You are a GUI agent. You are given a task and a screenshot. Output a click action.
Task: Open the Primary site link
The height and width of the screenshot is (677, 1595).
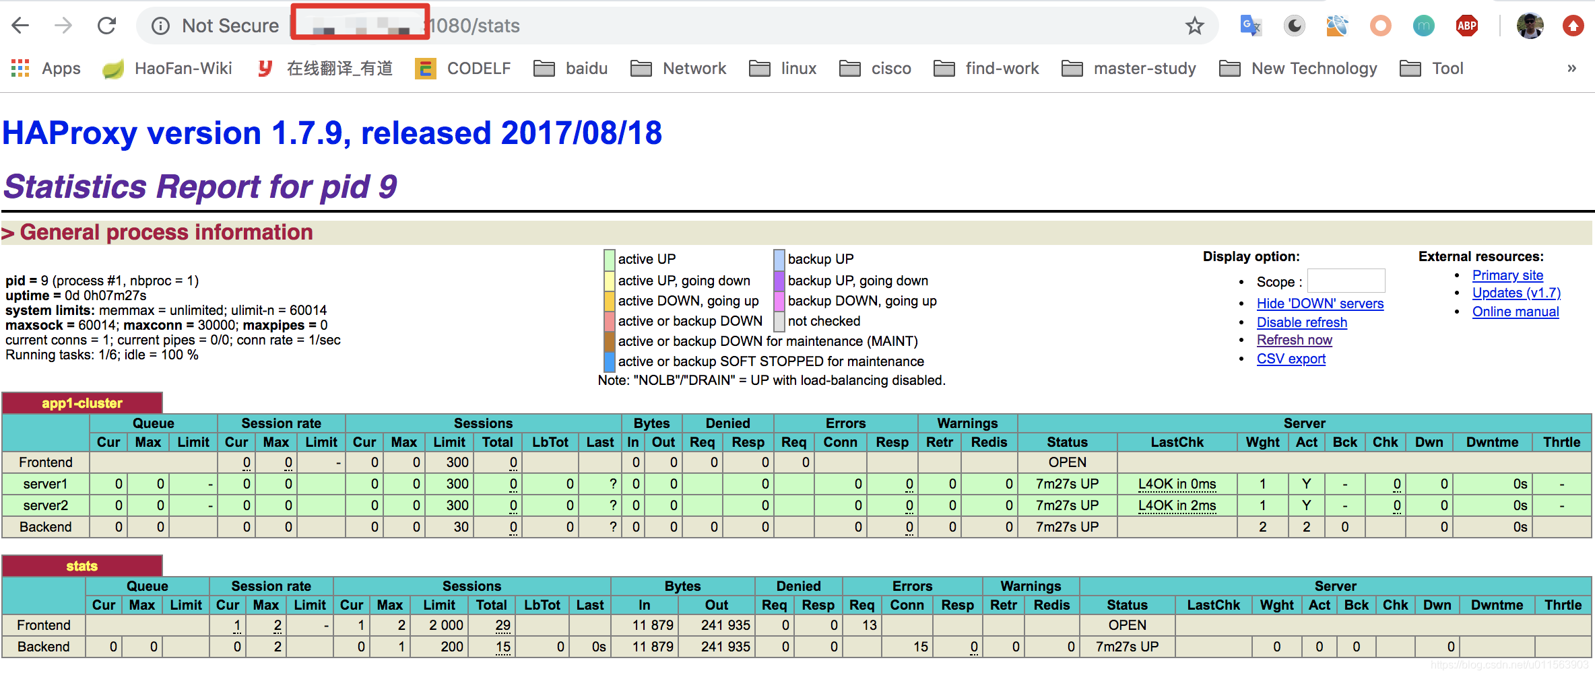pyautogui.click(x=1507, y=275)
